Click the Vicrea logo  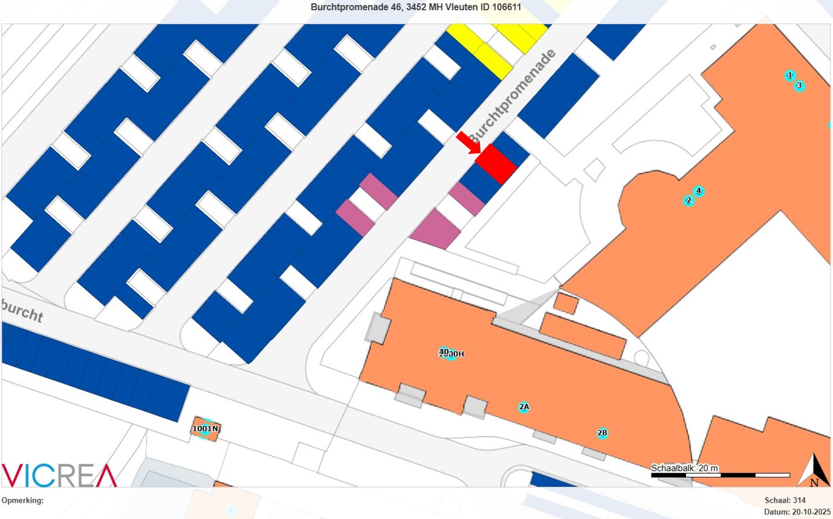[59, 475]
